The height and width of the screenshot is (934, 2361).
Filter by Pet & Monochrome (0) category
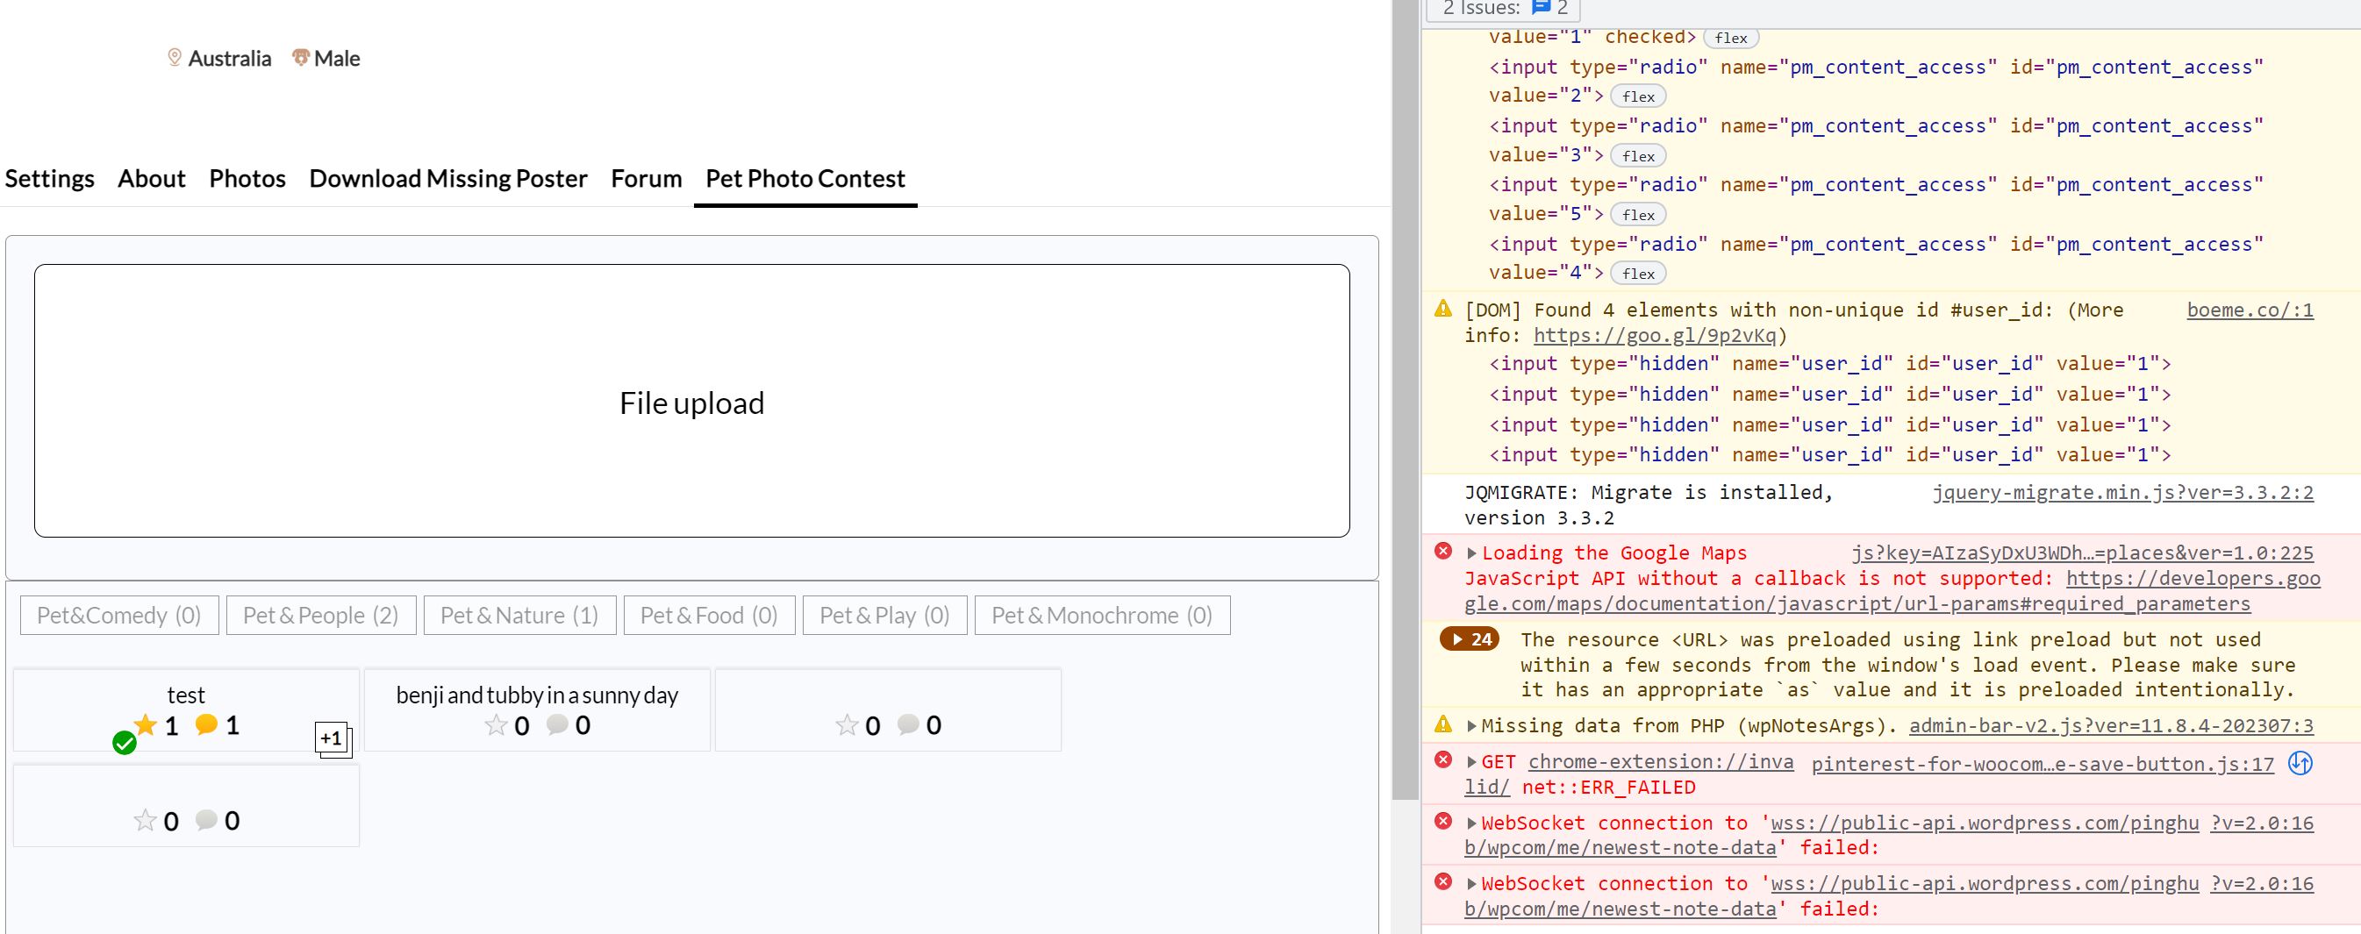[1103, 615]
